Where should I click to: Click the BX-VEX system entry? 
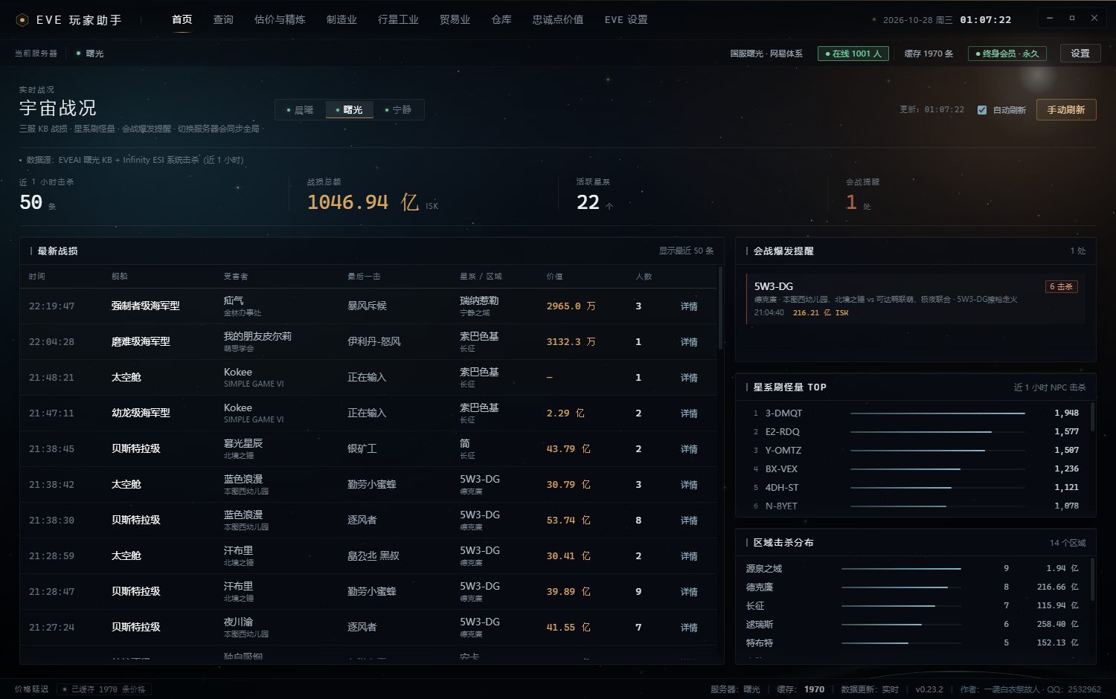tap(781, 469)
